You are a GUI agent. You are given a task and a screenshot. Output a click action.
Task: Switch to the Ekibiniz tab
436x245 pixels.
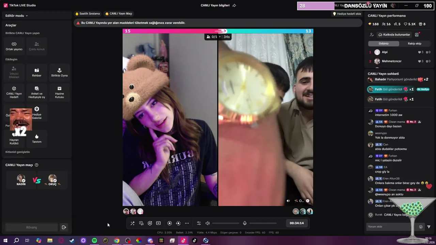point(384,44)
